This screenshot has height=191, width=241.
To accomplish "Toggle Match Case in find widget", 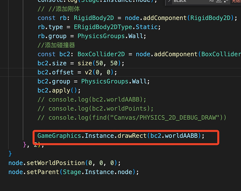I will (x=212, y=2).
